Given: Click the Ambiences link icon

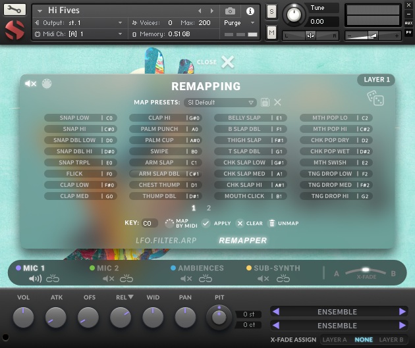Looking at the screenshot, I should pyautogui.click(x=206, y=278).
